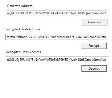
Task: Activate the button under the Encrypted Hash field
Action: click(x=94, y=46)
